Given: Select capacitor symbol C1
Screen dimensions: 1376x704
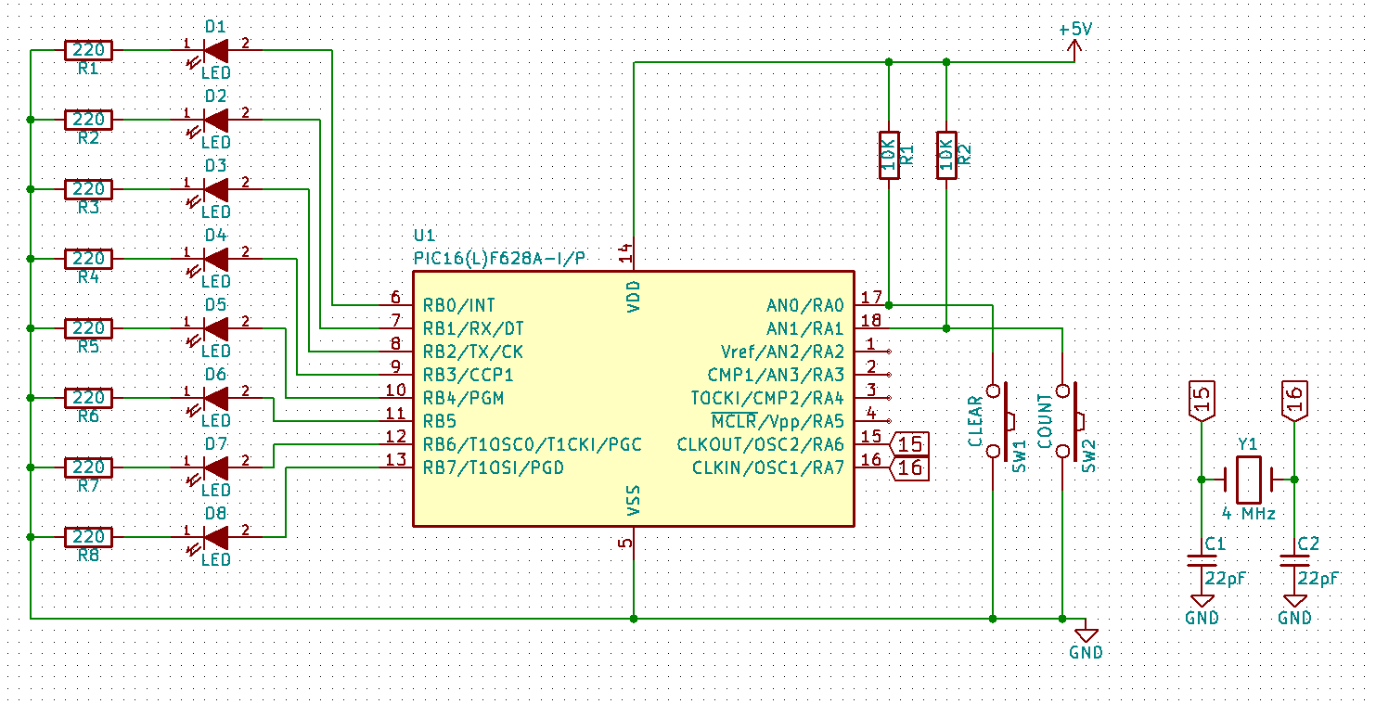Looking at the screenshot, I should click(1202, 560).
